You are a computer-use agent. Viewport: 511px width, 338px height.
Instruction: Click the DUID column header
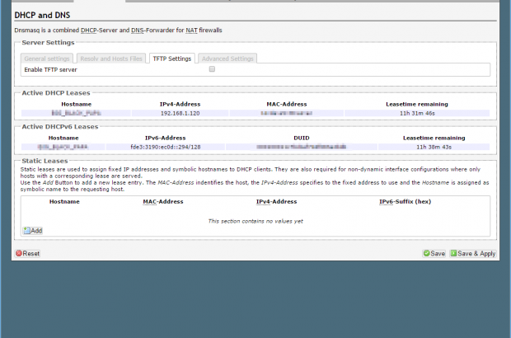pos(301,138)
